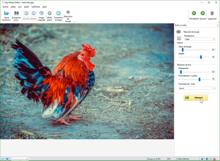Click the Détaillé value field showing 75
Screen dimensions: 220x161
(x=213, y=57)
